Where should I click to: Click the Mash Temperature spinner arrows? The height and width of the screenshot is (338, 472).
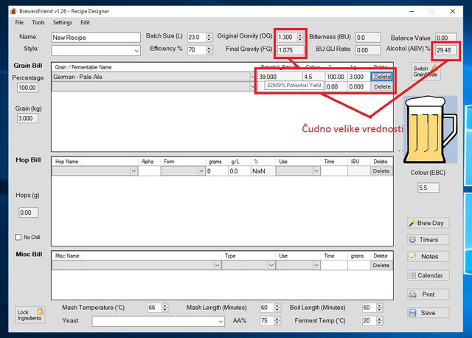pos(165,308)
